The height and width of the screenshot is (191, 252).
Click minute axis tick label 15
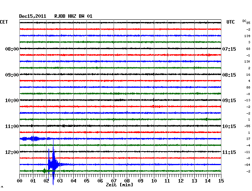click(221, 181)
